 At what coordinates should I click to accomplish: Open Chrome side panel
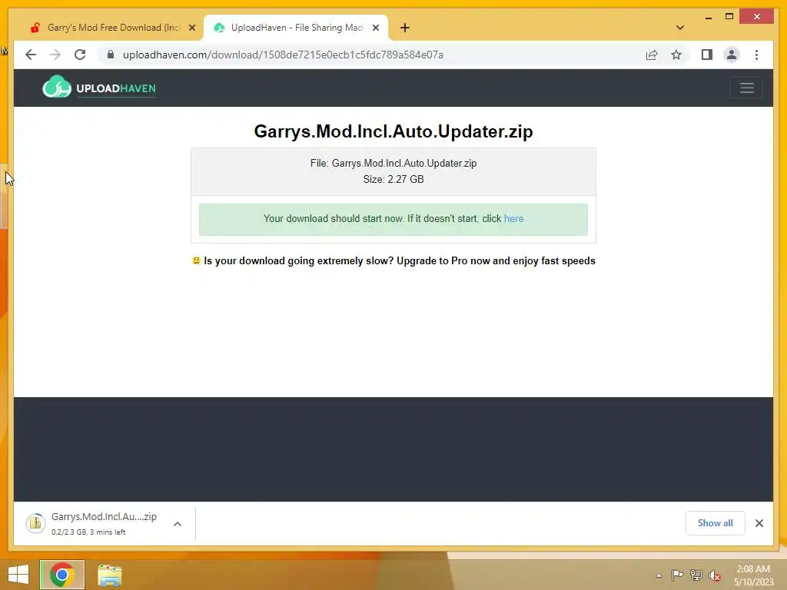[x=707, y=55]
